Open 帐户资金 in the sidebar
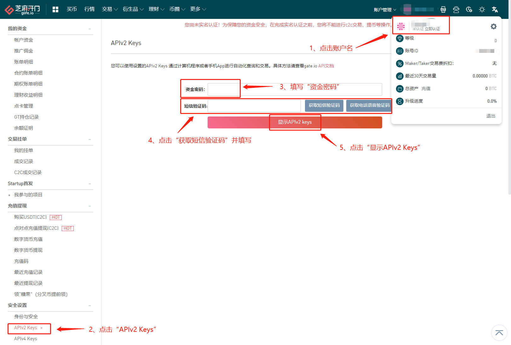Viewport: 511px width, 345px height. pos(24,40)
